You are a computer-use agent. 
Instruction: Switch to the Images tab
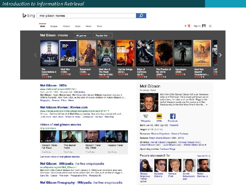pyautogui.click(x=54, y=26)
